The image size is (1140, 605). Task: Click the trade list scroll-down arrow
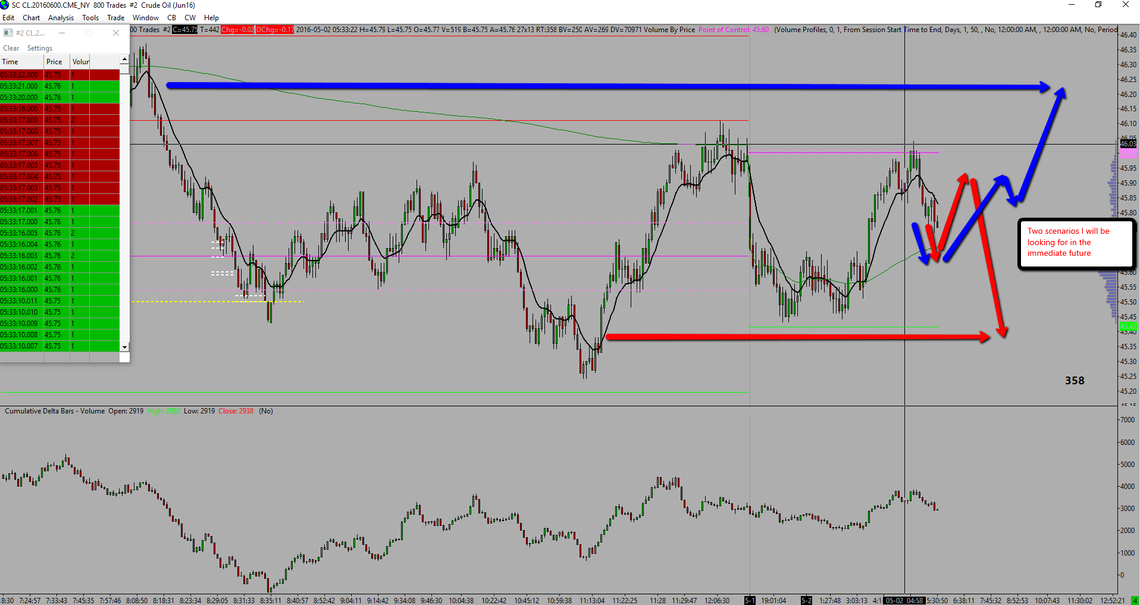click(x=124, y=347)
